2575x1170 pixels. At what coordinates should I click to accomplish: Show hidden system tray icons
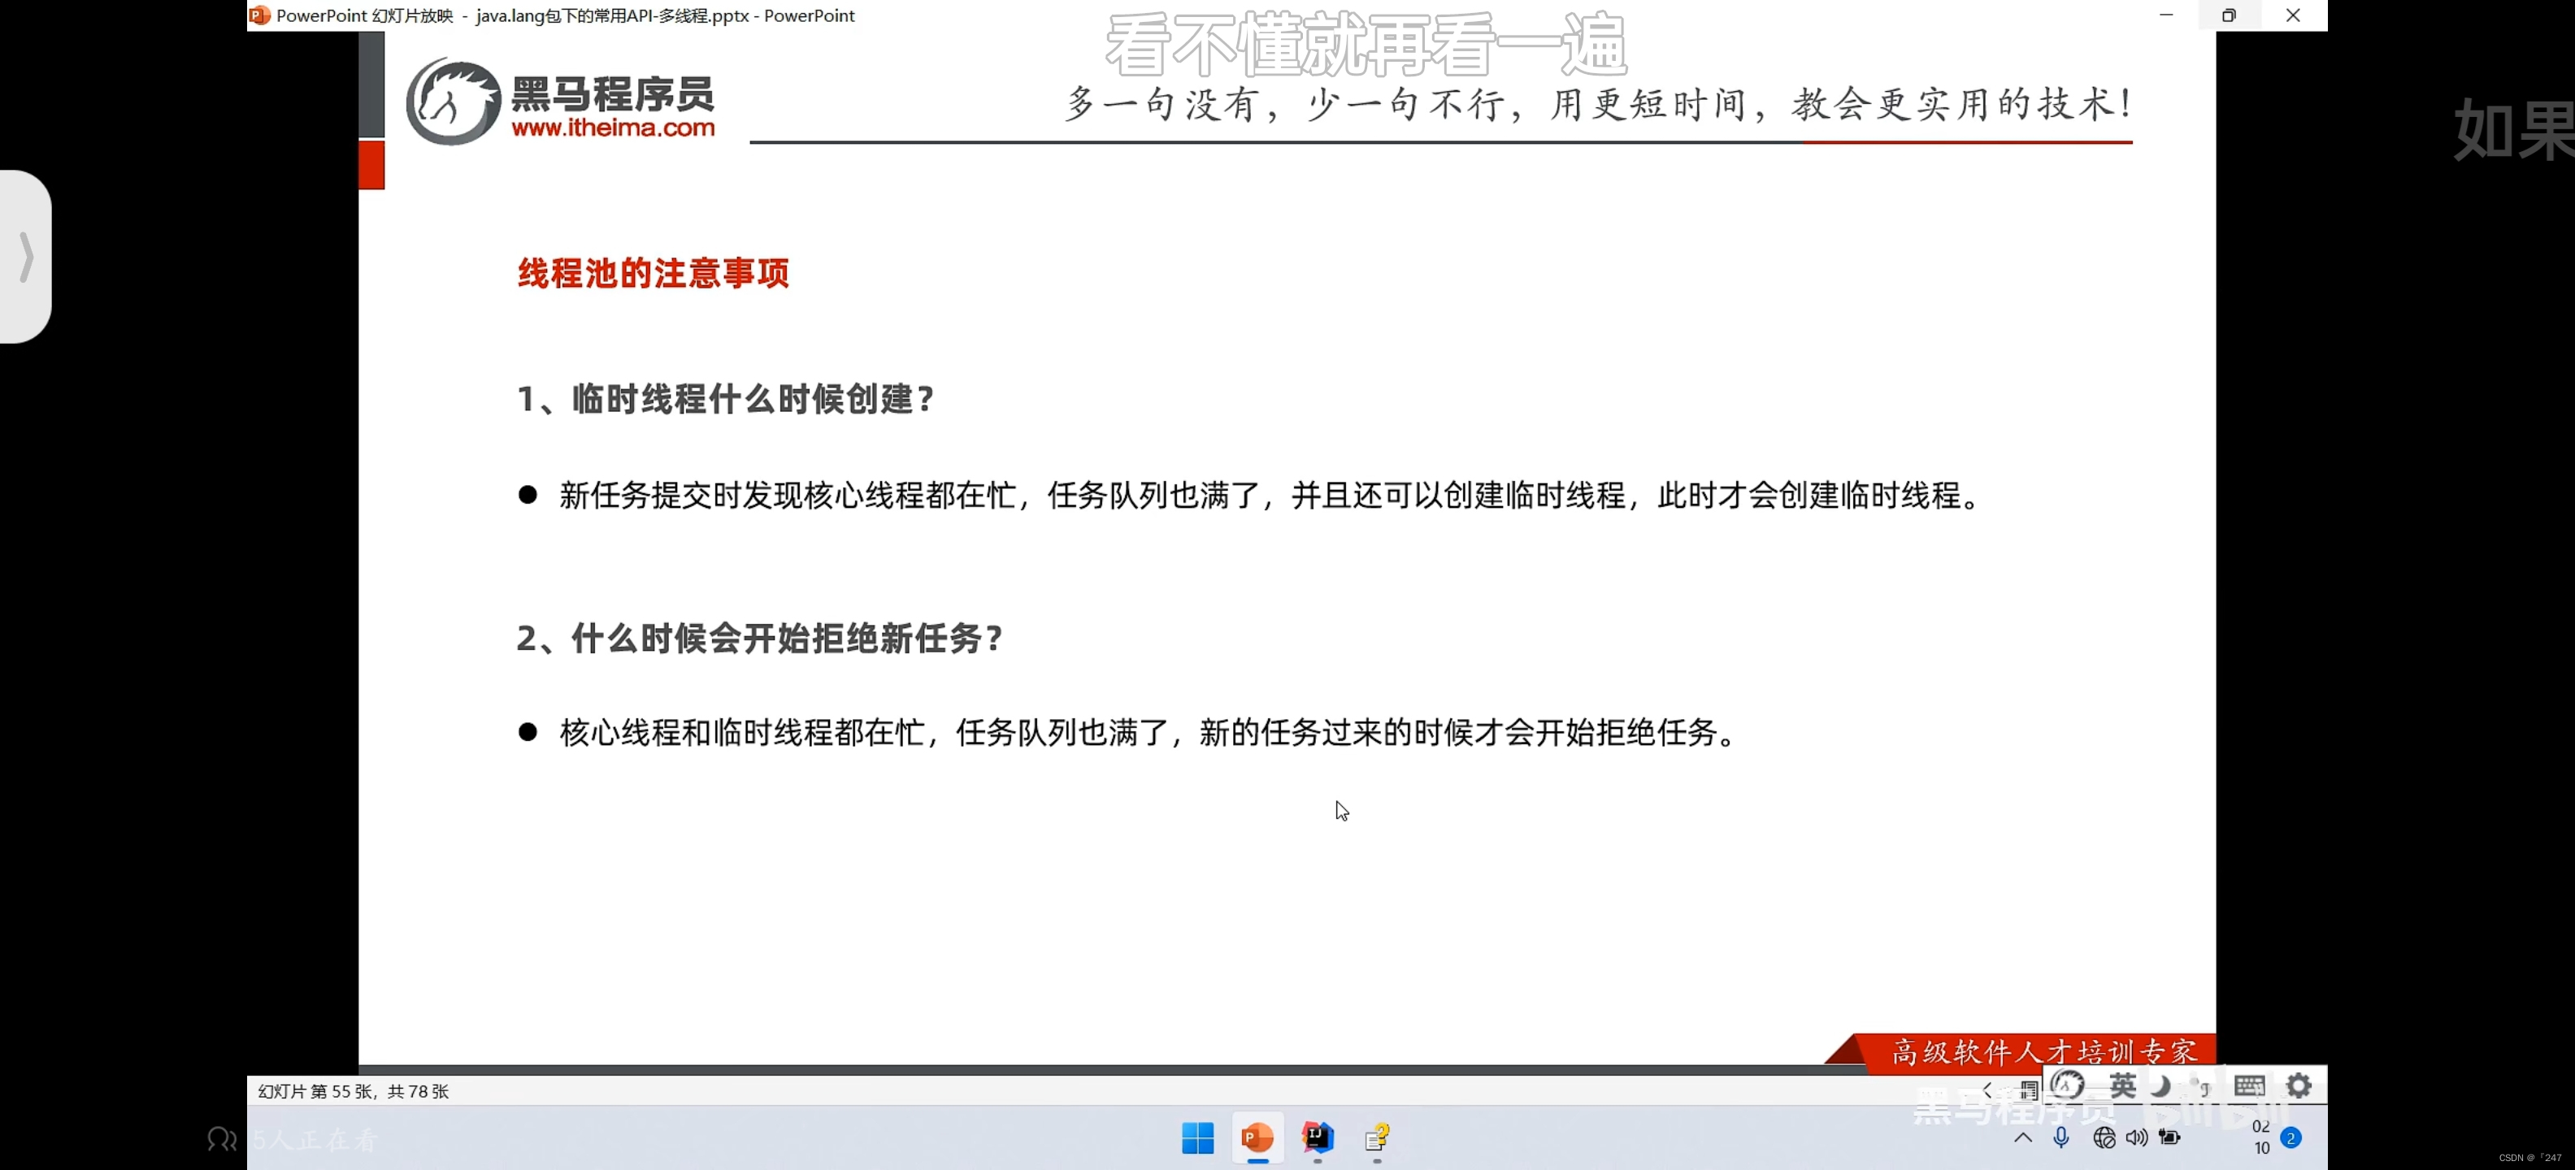coord(2023,1137)
